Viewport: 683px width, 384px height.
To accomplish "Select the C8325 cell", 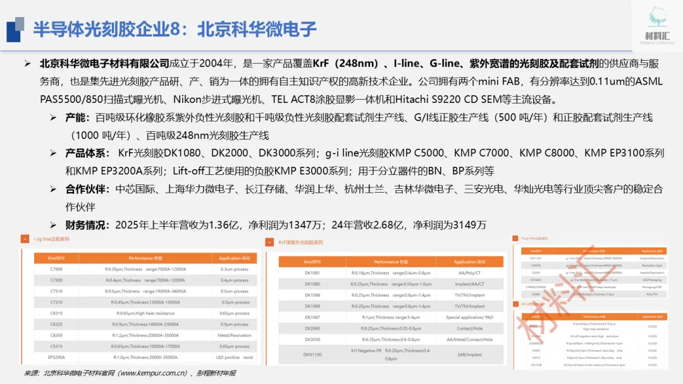I will pos(56,325).
